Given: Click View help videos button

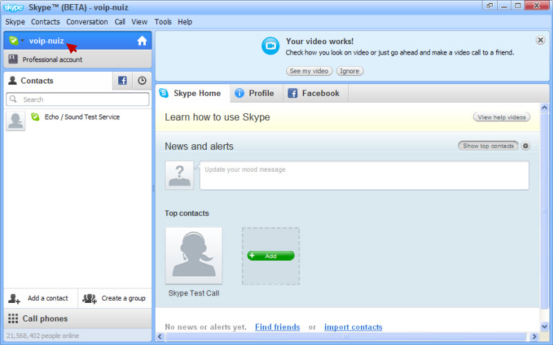Looking at the screenshot, I should [x=502, y=117].
